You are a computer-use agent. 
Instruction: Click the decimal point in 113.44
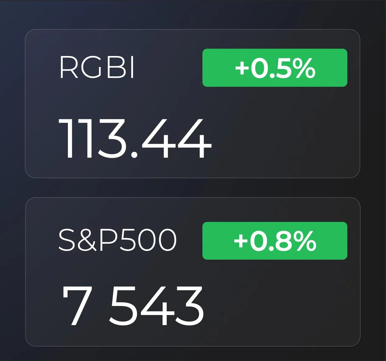pyautogui.click(x=134, y=155)
